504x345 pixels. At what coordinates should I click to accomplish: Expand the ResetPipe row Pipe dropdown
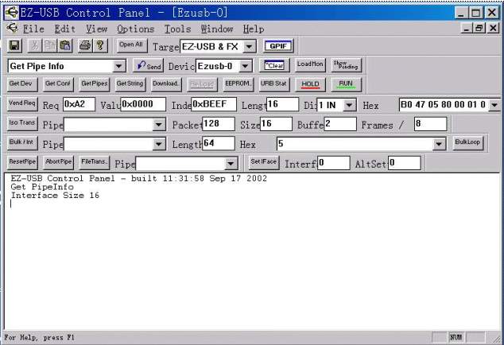tap(231, 164)
